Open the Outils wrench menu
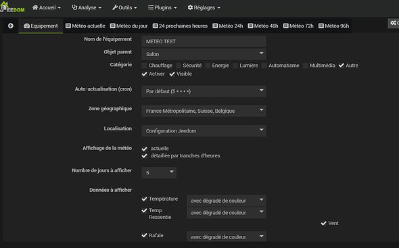Screen dimensions: 399x248 click(x=124, y=7)
